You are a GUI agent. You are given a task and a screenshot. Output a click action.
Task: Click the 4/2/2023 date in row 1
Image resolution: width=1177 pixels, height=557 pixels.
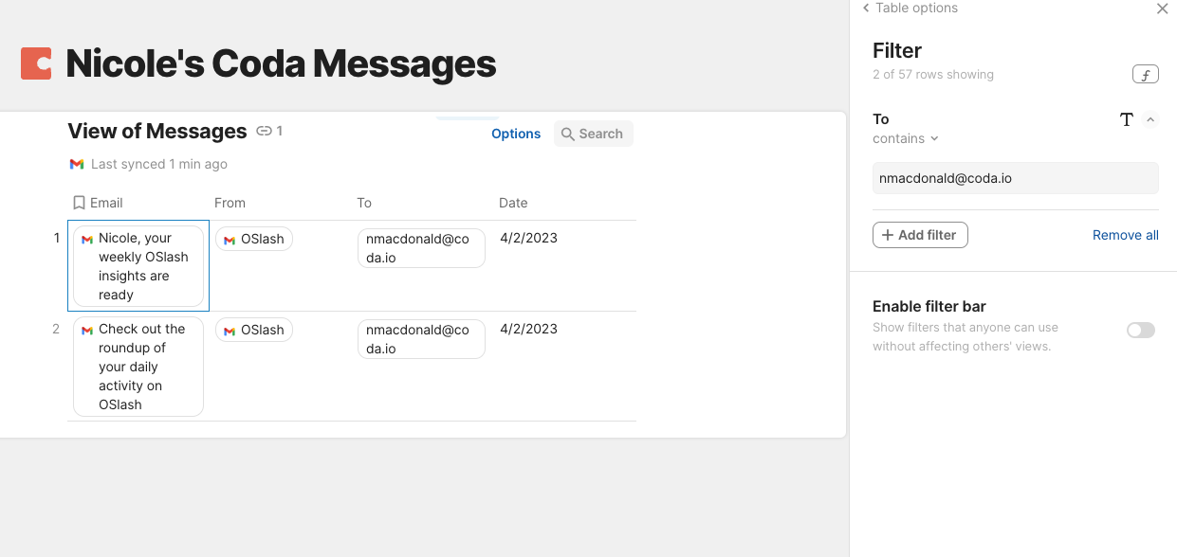(528, 238)
